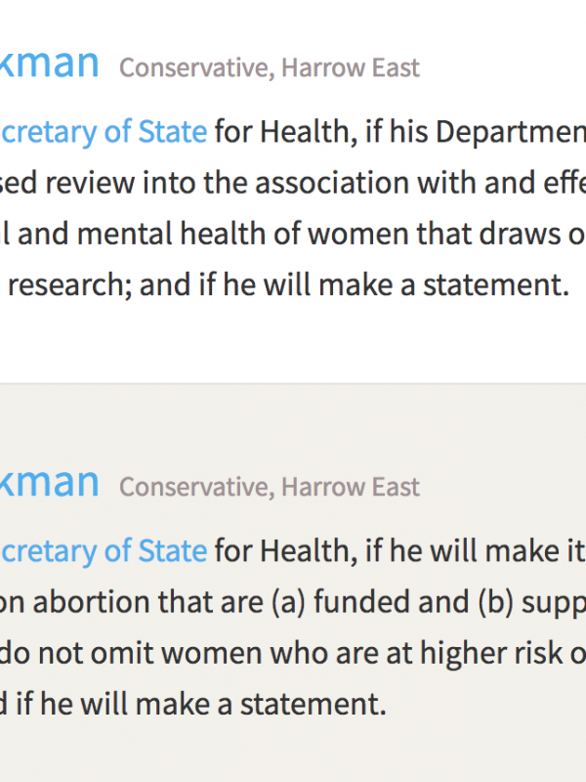The image size is (586, 782).
Task: Click the divider line between the two questions
Action: point(293,383)
